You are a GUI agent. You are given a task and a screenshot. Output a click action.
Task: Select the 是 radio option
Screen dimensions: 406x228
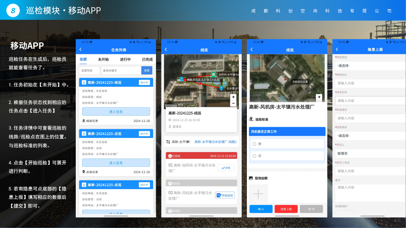[254, 144]
